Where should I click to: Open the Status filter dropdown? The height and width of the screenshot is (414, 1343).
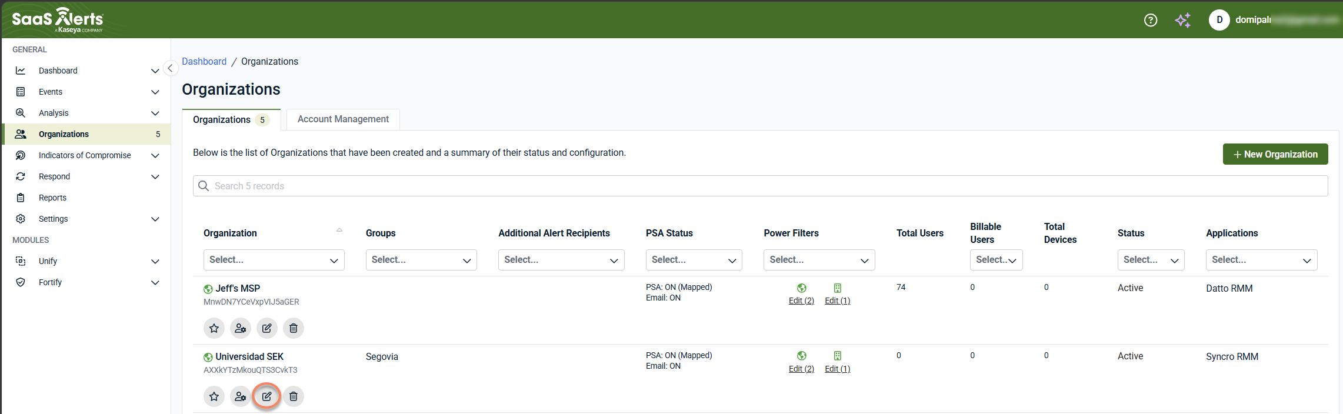point(1151,260)
